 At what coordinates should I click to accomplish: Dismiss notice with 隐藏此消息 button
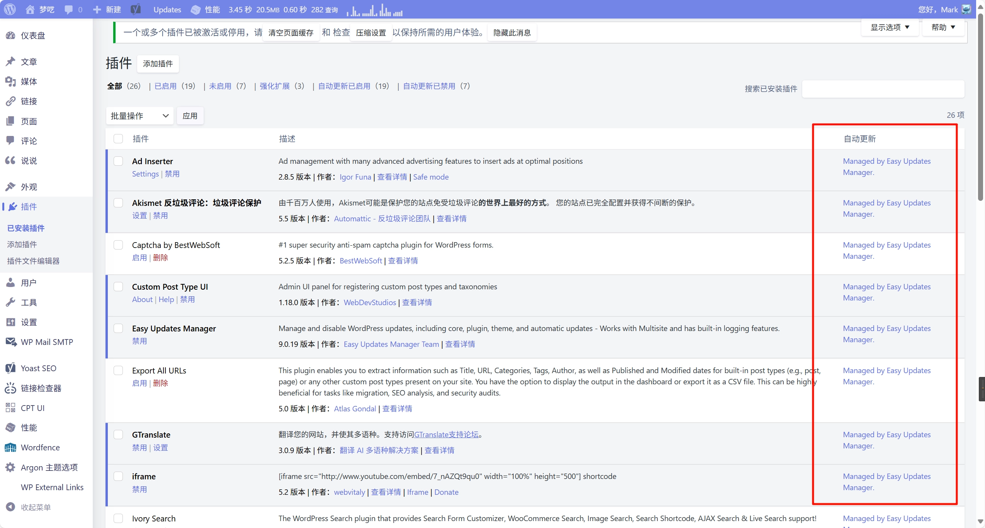point(512,33)
